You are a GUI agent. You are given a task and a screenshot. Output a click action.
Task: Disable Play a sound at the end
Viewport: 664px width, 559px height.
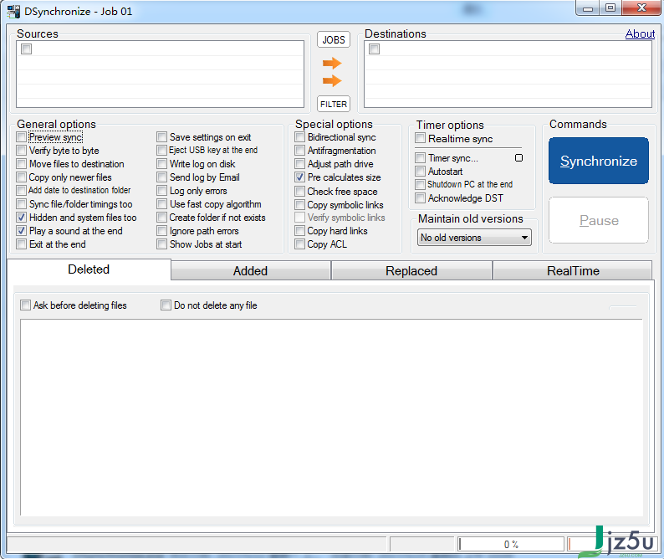pyautogui.click(x=22, y=231)
